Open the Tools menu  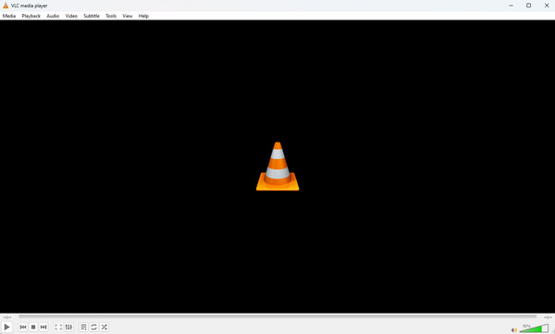[111, 16]
